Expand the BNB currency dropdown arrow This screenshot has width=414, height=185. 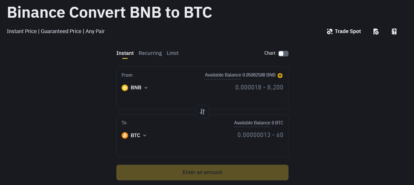pos(146,88)
